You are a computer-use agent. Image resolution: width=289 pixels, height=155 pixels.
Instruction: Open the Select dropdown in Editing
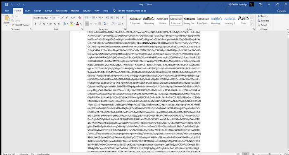click(x=263, y=25)
